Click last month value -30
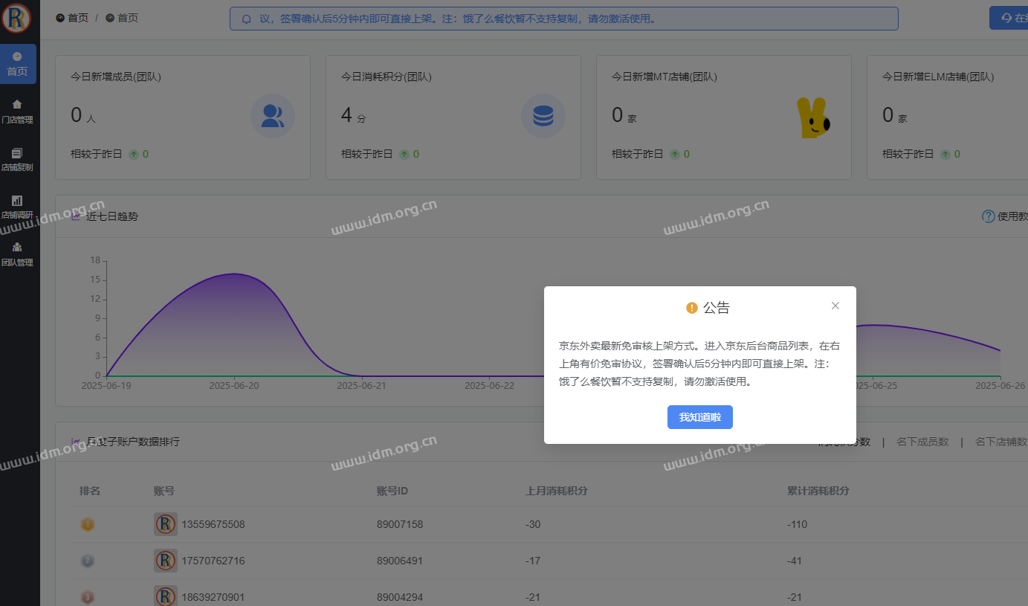 533,524
